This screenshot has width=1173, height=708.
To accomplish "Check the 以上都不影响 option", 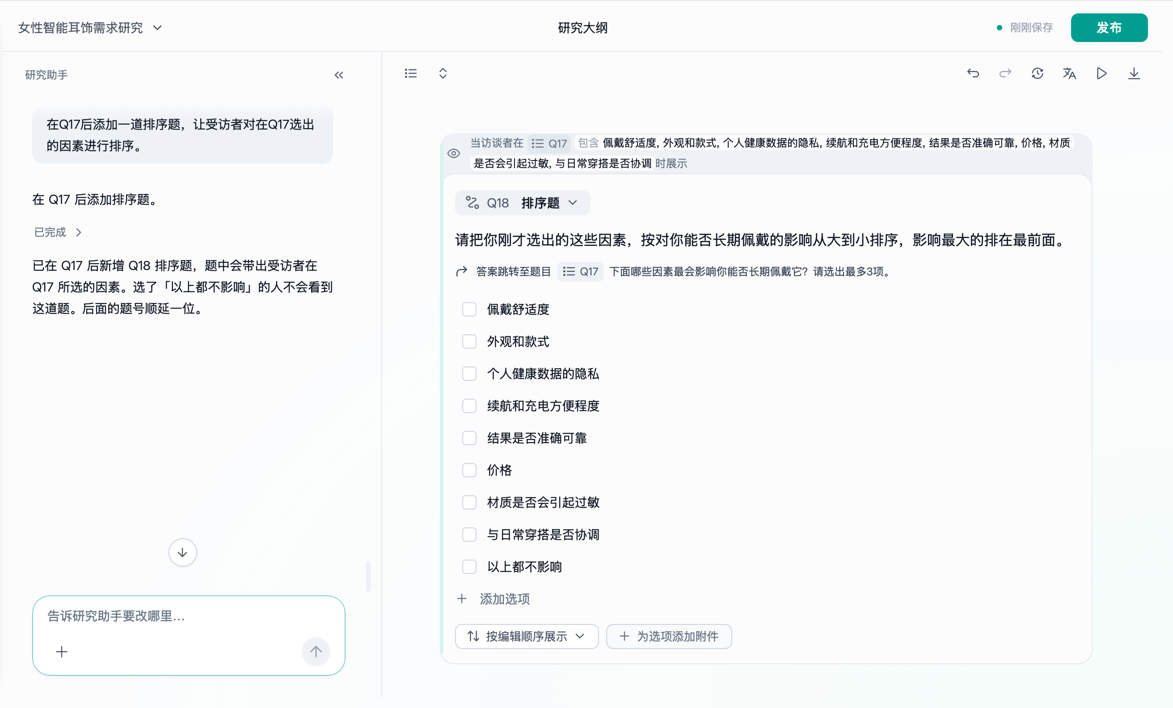I will pyautogui.click(x=469, y=567).
